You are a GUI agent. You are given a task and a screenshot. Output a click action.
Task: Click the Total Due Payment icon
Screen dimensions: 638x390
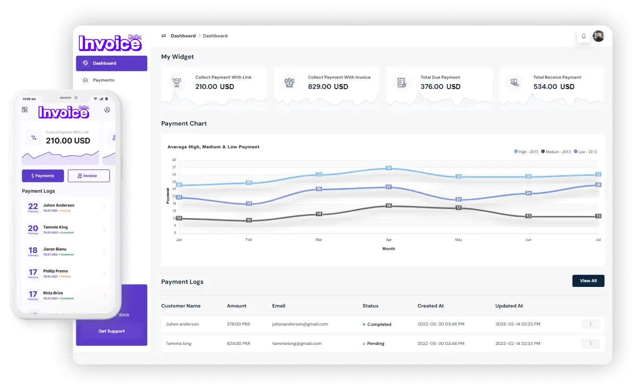tap(402, 83)
